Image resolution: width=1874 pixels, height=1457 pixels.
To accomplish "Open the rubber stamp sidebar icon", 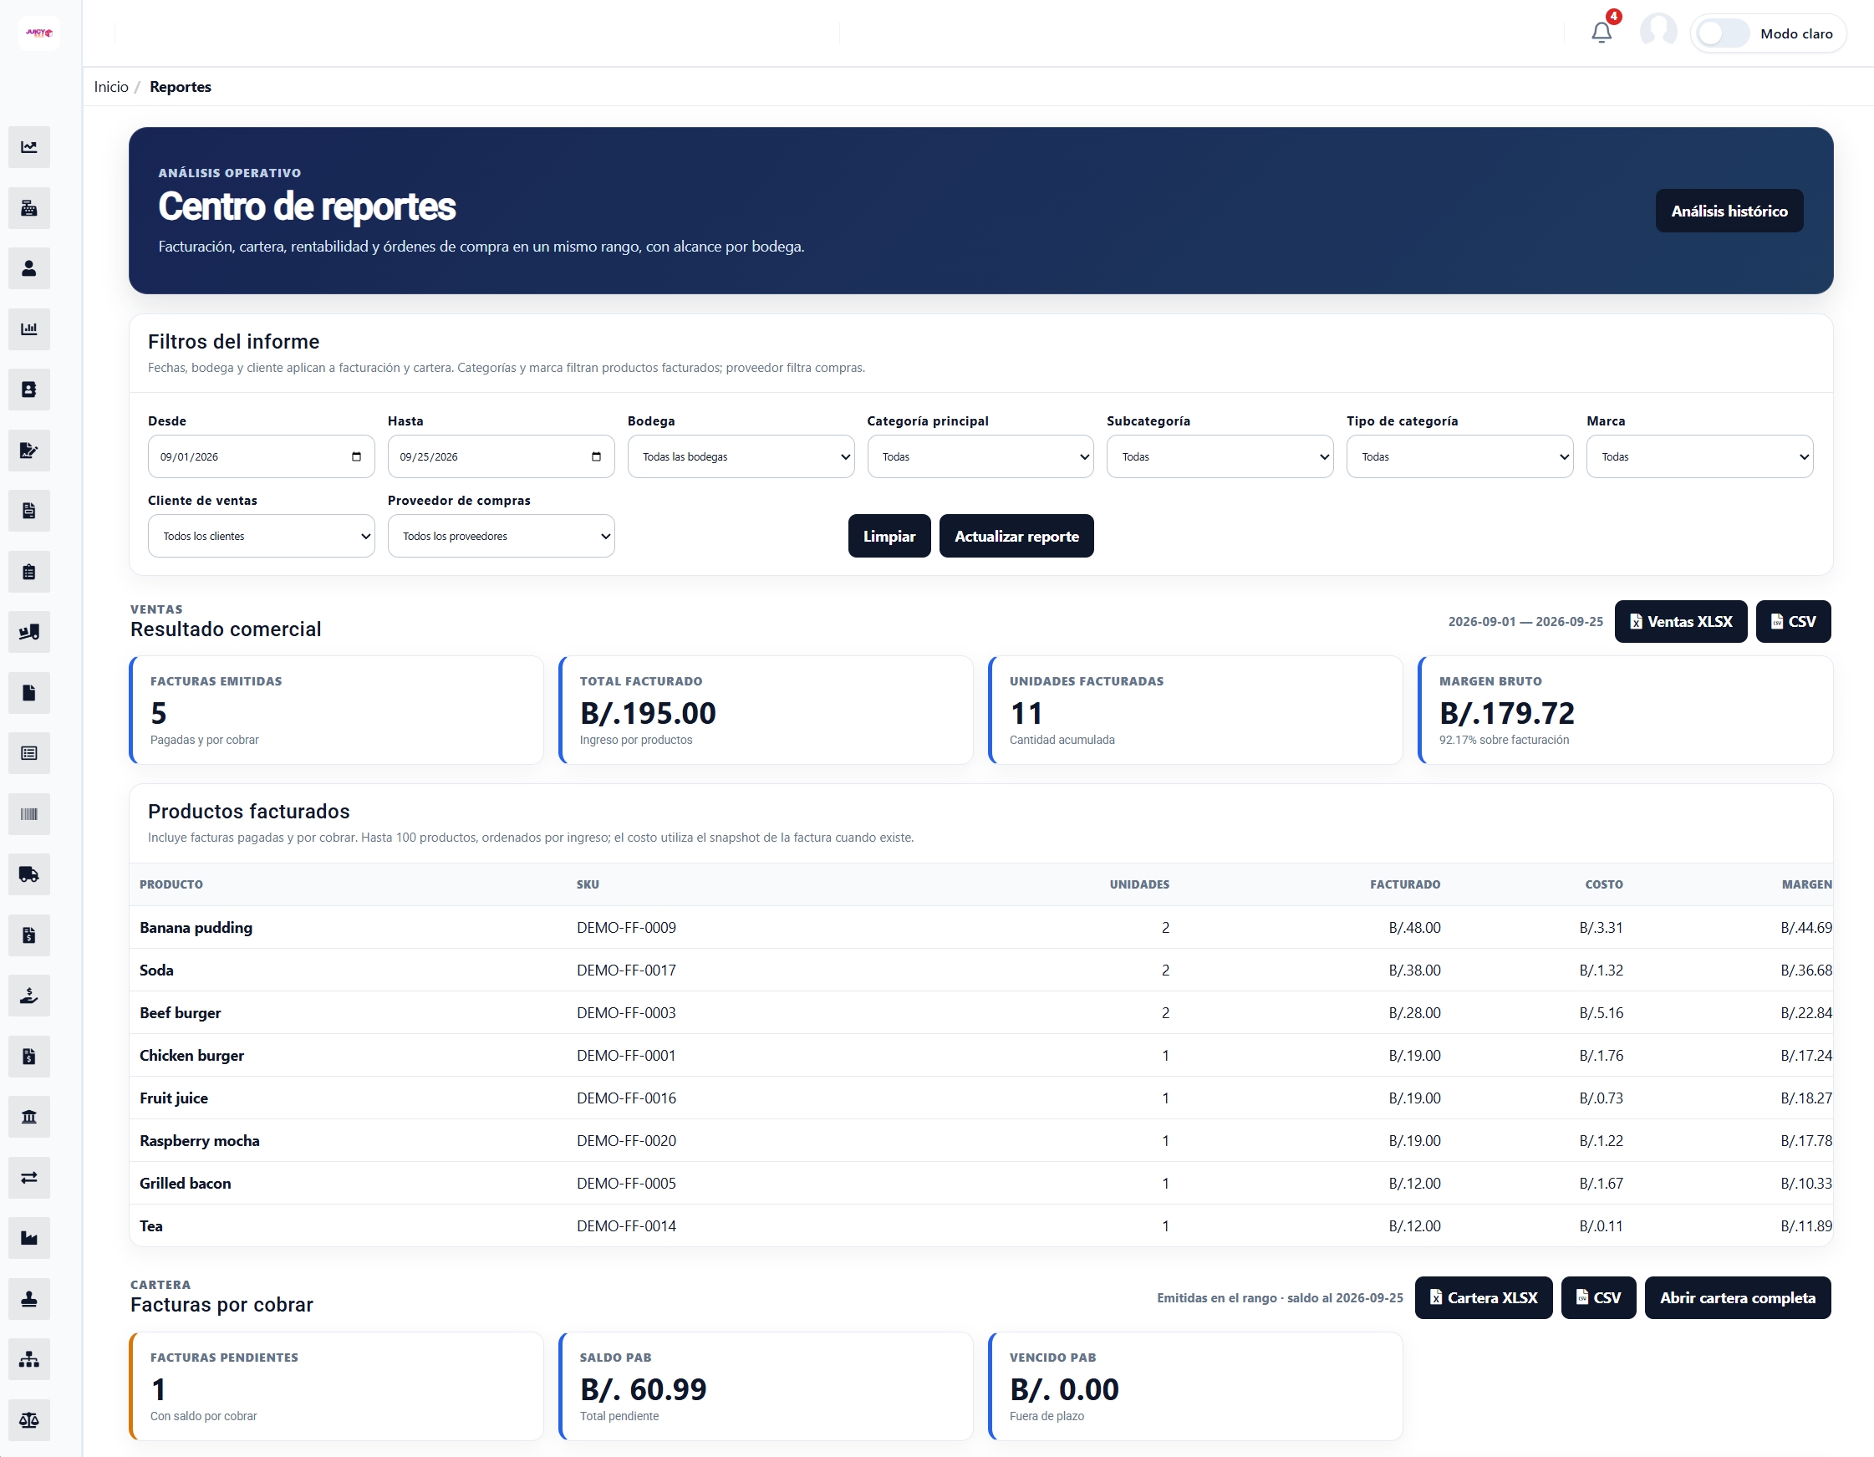I will pos(29,1299).
